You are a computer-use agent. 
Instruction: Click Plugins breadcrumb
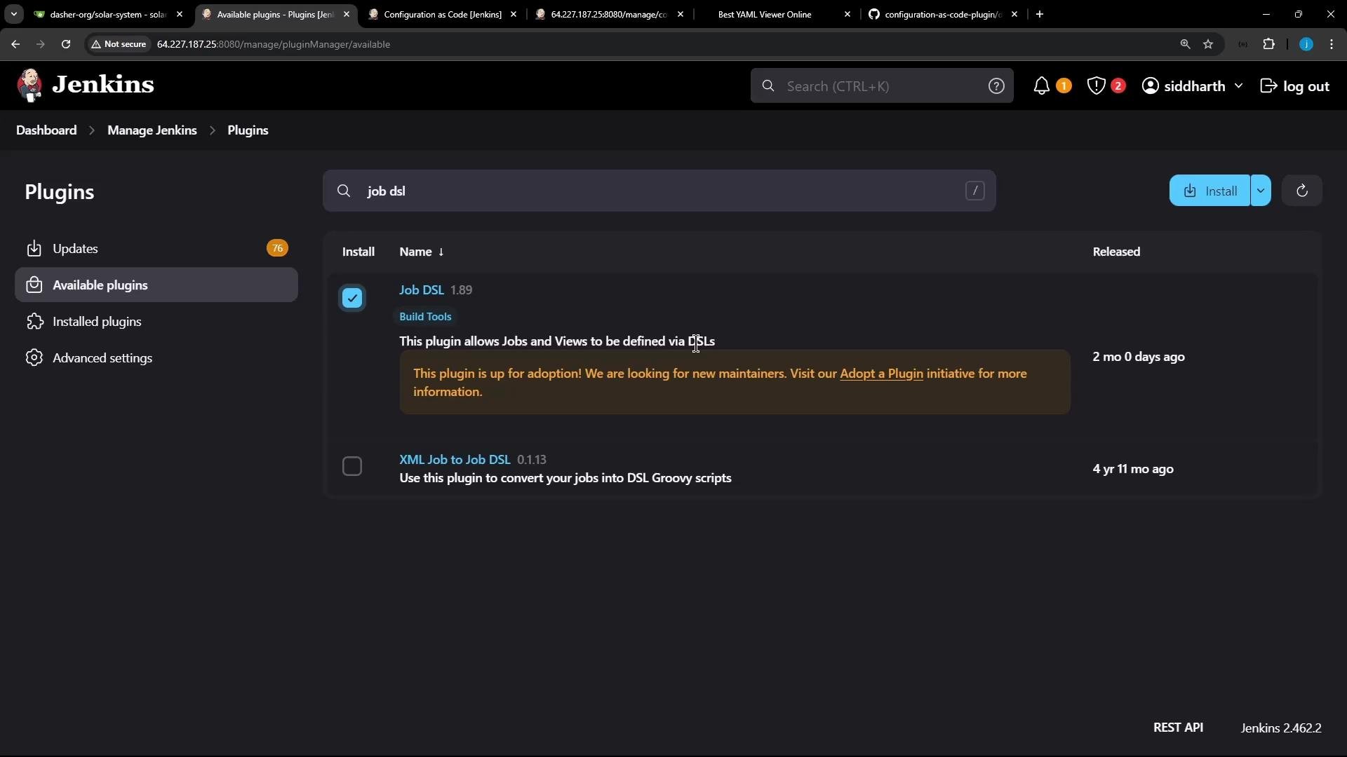pos(248,130)
